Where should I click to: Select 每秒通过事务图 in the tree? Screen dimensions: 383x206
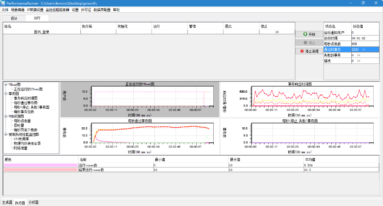[x=26, y=103]
